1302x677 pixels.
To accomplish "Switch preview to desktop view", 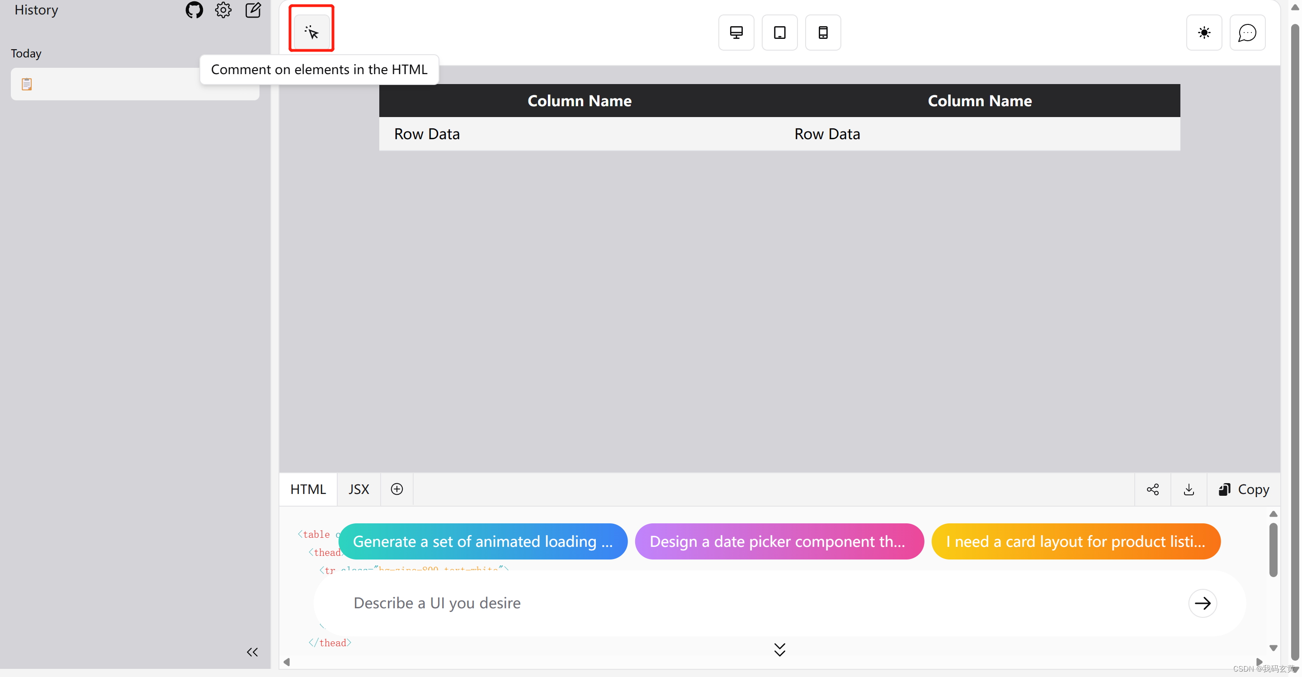I will coord(736,33).
